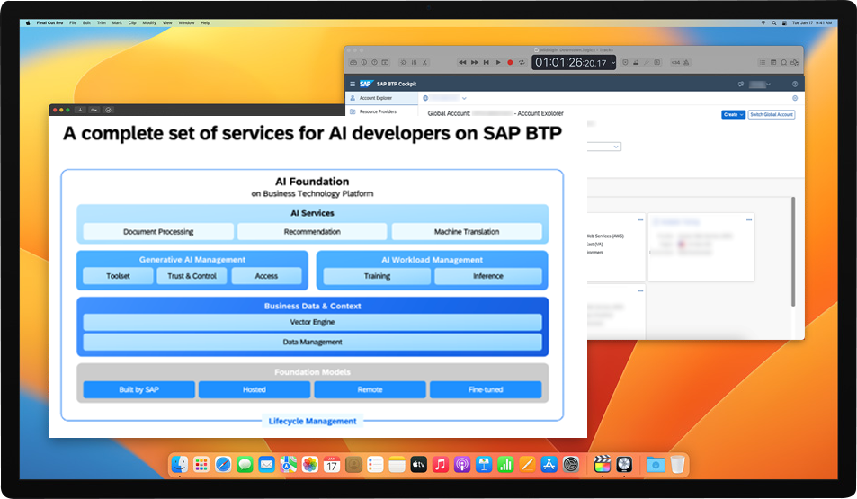Image resolution: width=857 pixels, height=499 pixels.
Task: Click the Vector Engine block
Action: point(312,322)
